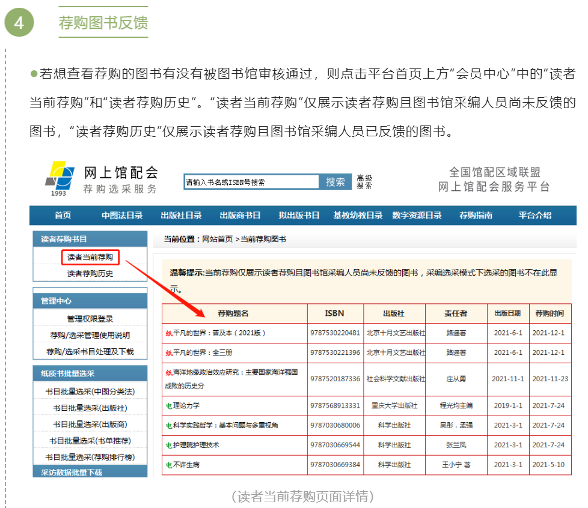588x508 pixels.
Task: Open 读者荐购历史 in the sidebar
Action: point(90,273)
